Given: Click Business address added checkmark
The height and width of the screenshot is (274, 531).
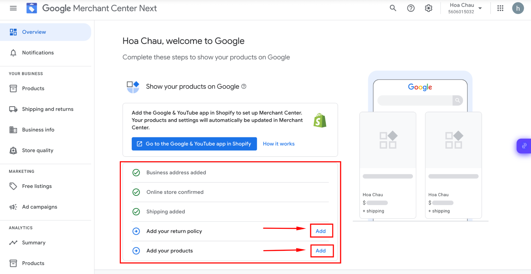Looking at the screenshot, I should tap(136, 173).
